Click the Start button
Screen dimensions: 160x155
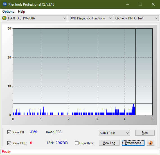tap(145, 133)
